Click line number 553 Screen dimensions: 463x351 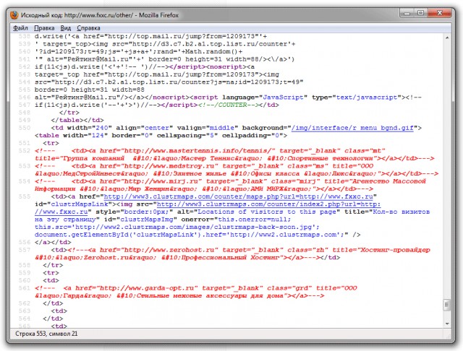(x=25, y=166)
